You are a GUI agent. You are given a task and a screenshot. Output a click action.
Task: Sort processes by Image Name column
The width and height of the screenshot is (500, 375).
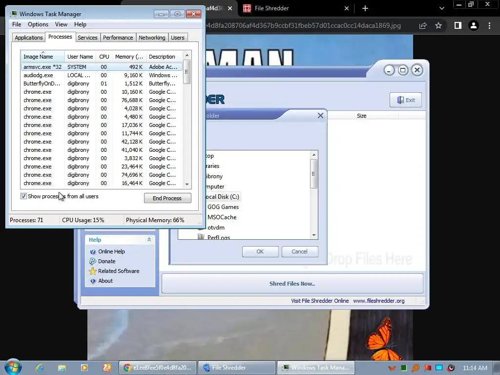pyautogui.click(x=43, y=57)
